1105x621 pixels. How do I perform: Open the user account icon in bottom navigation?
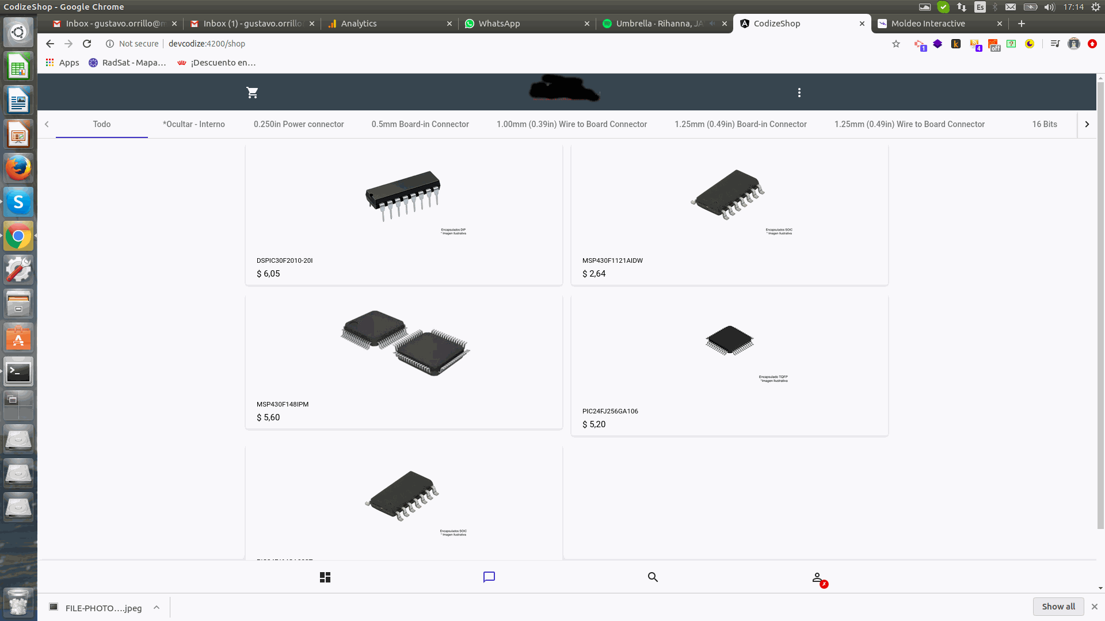pos(817,577)
